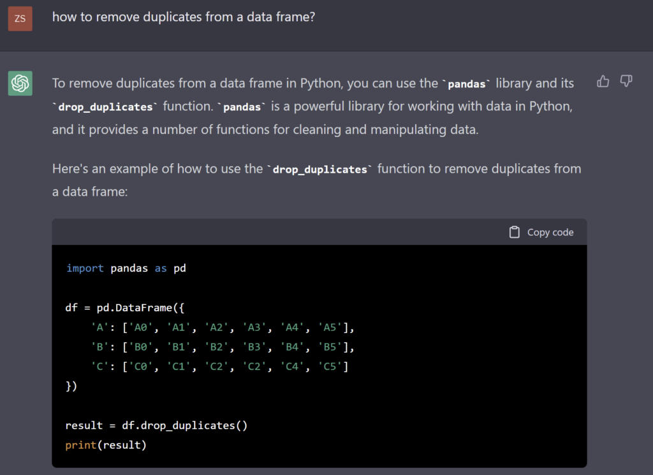The width and height of the screenshot is (653, 475).
Task: Click the closing '})' code line
Action: (71, 386)
